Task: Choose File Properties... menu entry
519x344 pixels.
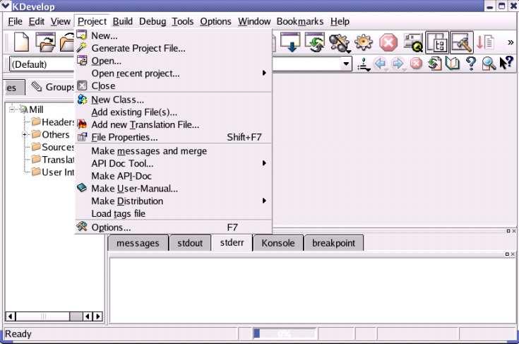Action: pyautogui.click(x=174, y=137)
